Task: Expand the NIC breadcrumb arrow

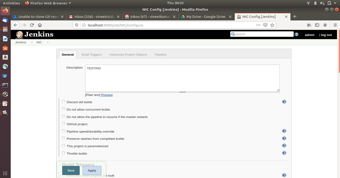Action: coord(48,43)
